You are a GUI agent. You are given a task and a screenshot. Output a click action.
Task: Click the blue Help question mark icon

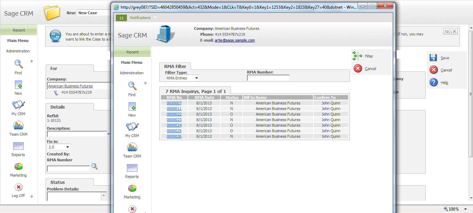coord(434,82)
